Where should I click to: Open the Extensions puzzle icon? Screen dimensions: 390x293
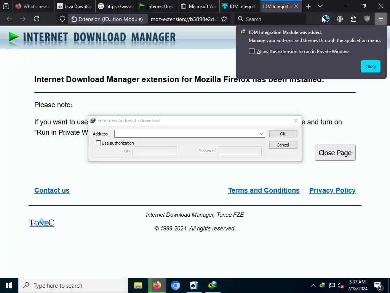point(353,19)
